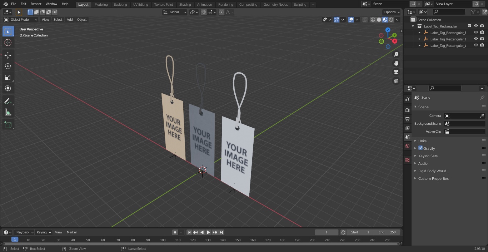Viewport: 488px width, 252px height.
Task: Open the pivot point dropdown
Action: (x=194, y=12)
